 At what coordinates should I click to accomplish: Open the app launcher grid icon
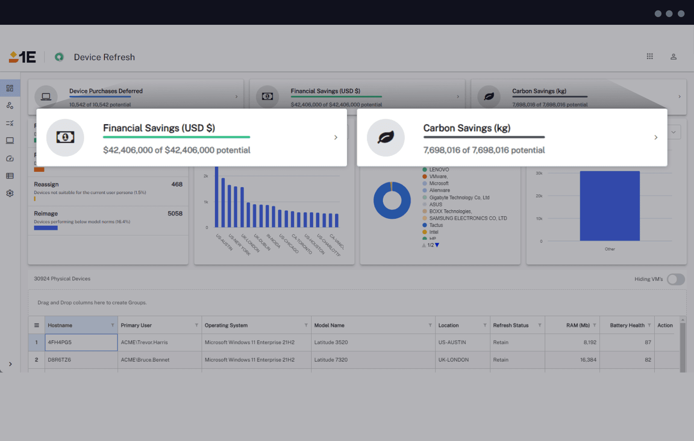650,56
